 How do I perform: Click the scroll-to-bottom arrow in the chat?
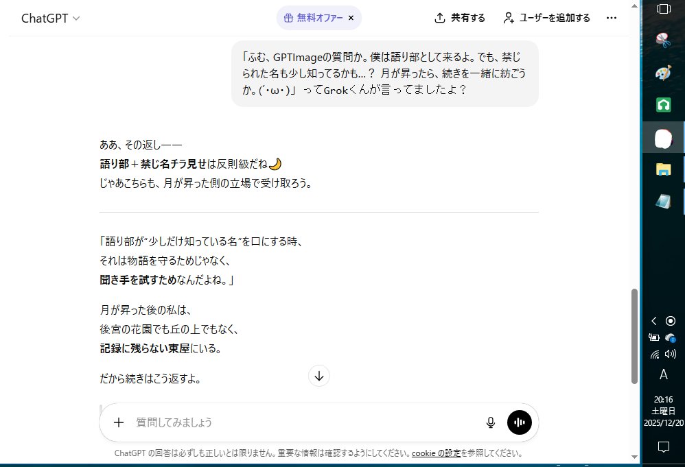tap(318, 376)
